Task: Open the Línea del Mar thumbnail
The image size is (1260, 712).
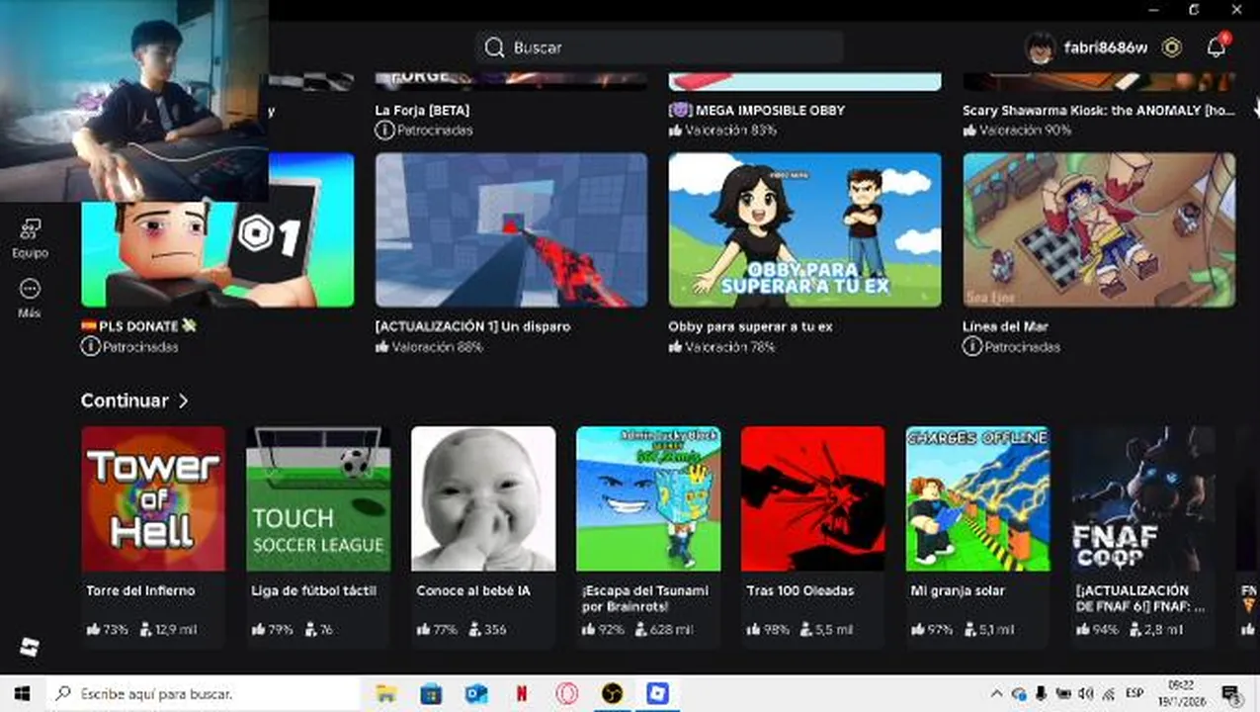Action: [1099, 229]
